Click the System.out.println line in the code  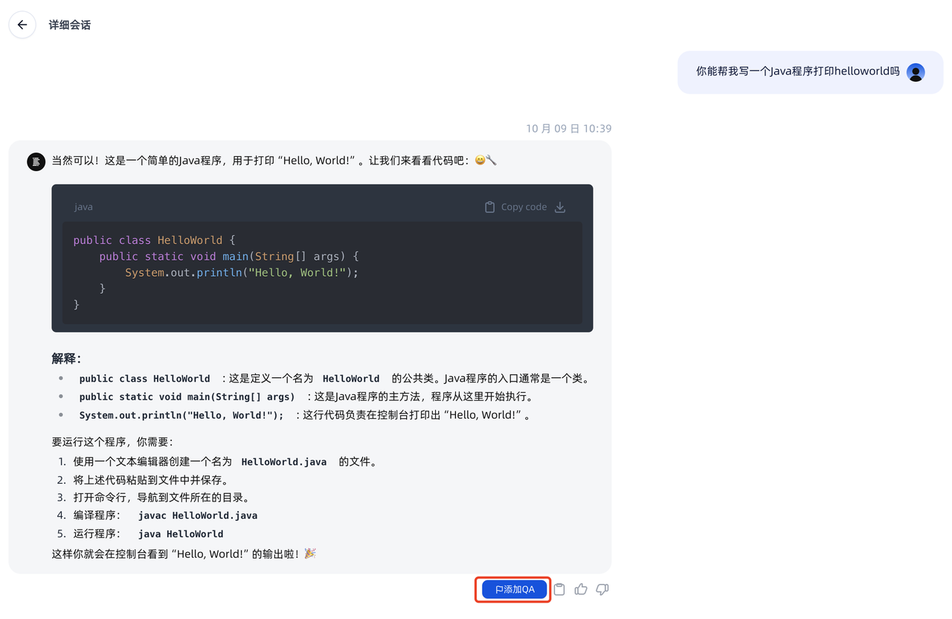[x=240, y=272]
